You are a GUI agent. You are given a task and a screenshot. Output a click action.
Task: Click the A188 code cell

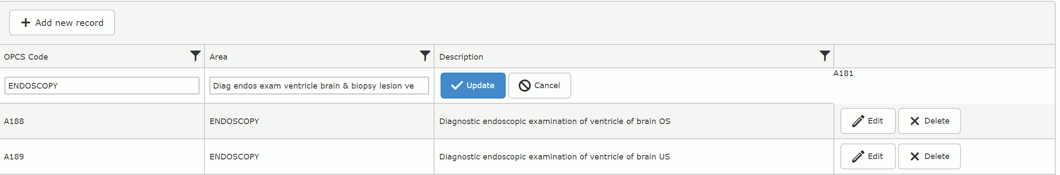click(x=14, y=121)
